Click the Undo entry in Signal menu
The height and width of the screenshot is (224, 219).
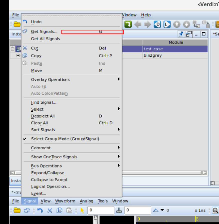pyautogui.click(x=72, y=22)
